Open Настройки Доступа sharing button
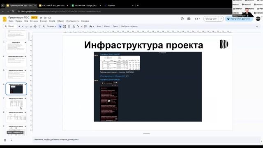The image size is (263, 148). click(239, 19)
